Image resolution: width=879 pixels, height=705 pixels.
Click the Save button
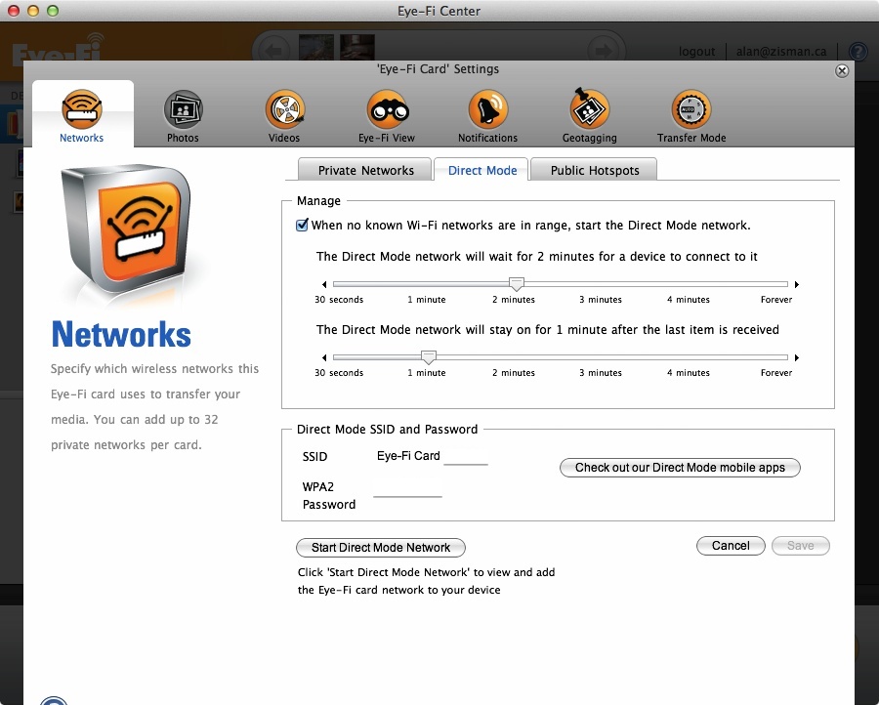coord(800,546)
